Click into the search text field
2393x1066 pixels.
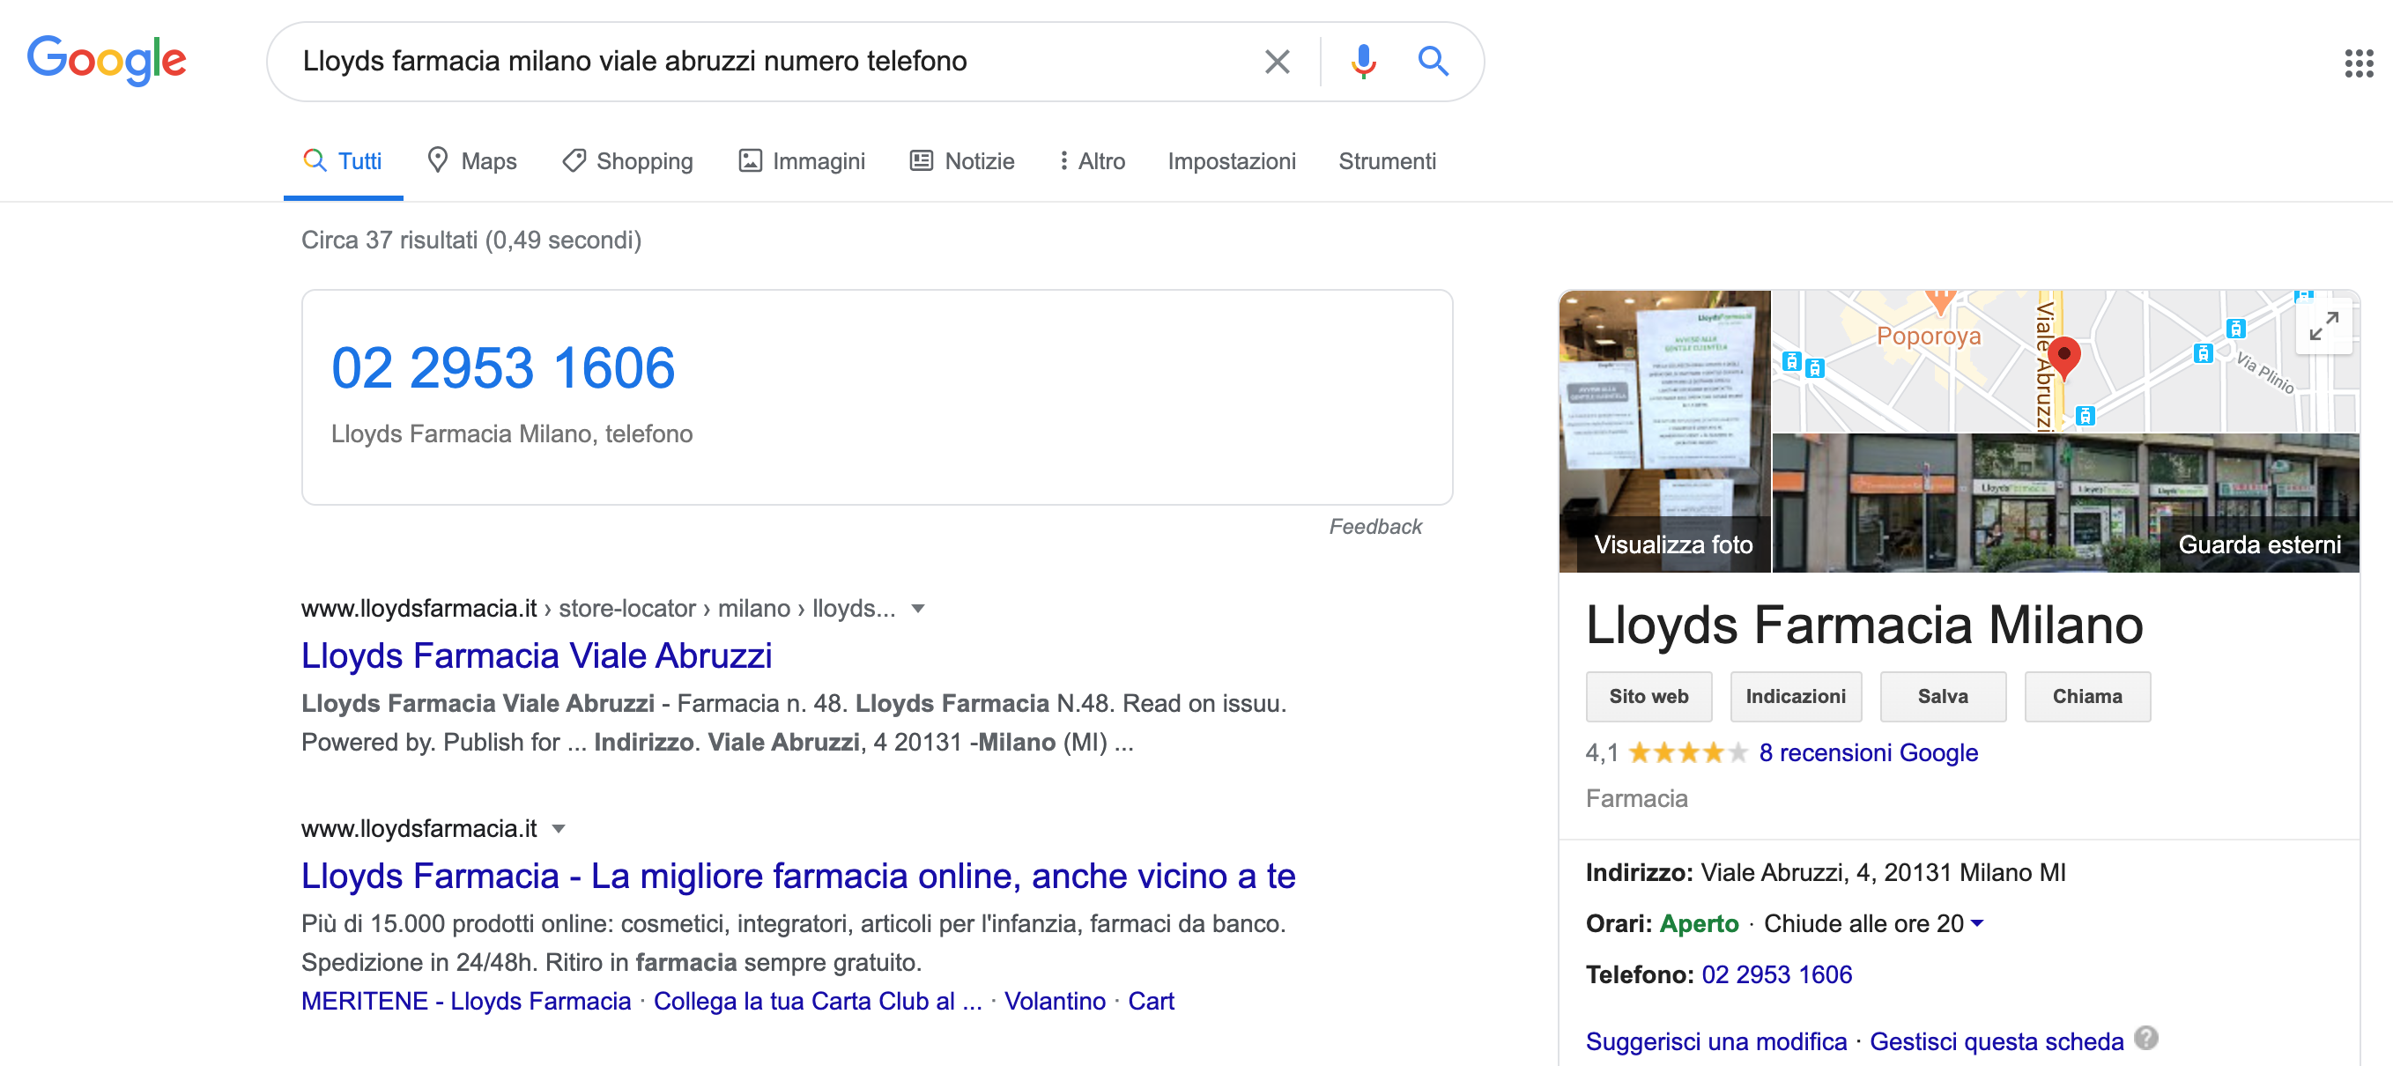(x=771, y=62)
